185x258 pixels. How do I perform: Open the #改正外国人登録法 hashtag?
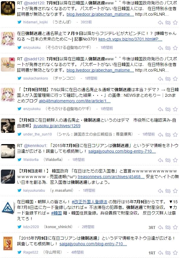point(90,202)
